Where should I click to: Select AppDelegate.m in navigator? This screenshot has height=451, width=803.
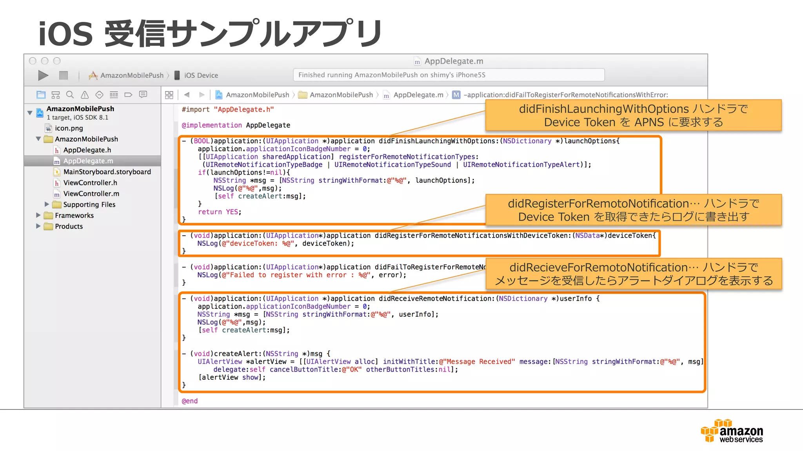93,161
